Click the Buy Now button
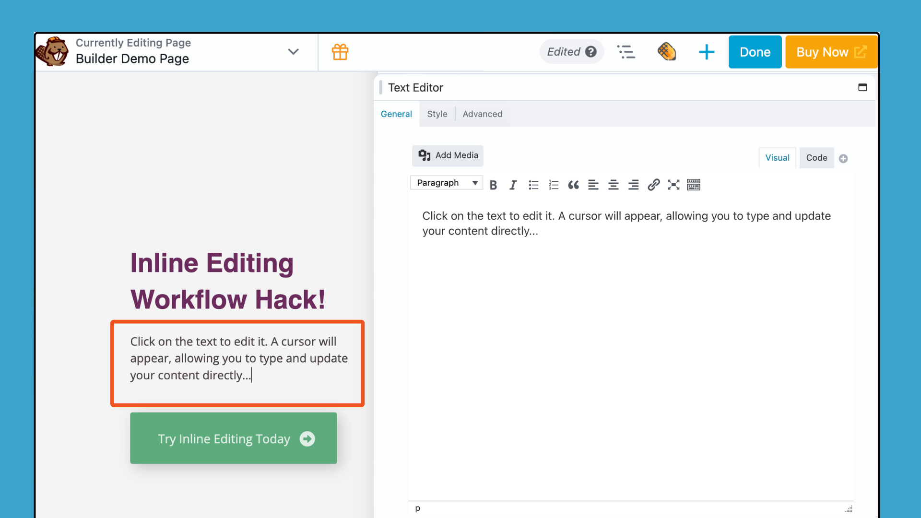Image resolution: width=921 pixels, height=518 pixels. [831, 52]
